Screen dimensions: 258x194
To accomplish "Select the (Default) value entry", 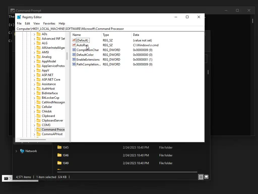I will point(82,40).
